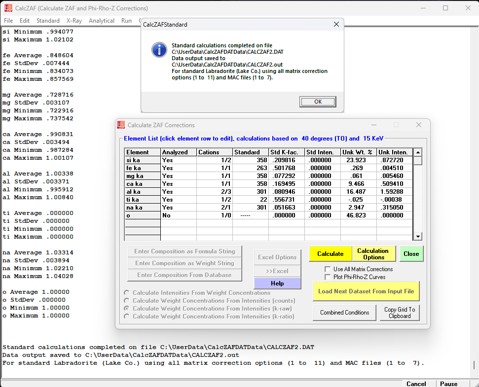The height and width of the screenshot is (387, 479).
Task: Close the Calculate ZAF Corrections window
Action: pos(418,125)
